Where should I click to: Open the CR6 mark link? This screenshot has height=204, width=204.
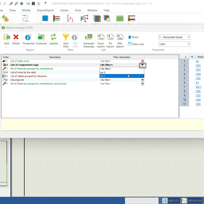point(198,91)
